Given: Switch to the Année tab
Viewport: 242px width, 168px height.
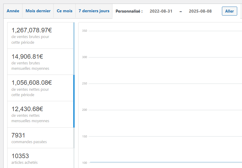Looking at the screenshot, I should click(13, 11).
